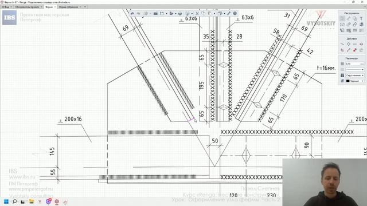The image size is (367, 206).
Task: Open File Explorer from the taskbar
Action: (32, 201)
